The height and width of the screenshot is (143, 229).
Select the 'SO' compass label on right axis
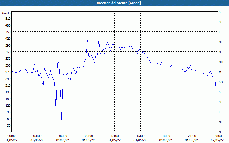(x=221, y=82)
